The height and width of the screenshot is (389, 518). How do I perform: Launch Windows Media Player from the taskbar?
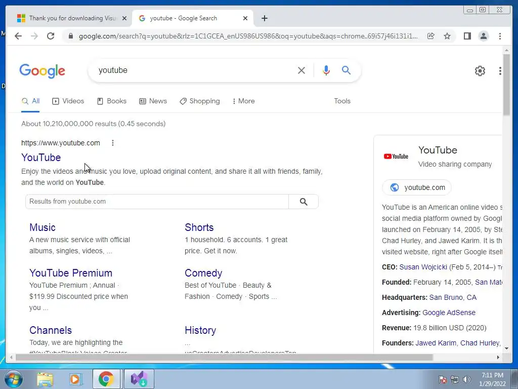click(x=75, y=379)
